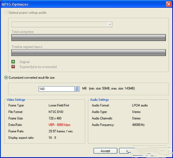Click the 16 : 9 aspect ratio value
The width and height of the screenshot is (173, 158).
52,138
